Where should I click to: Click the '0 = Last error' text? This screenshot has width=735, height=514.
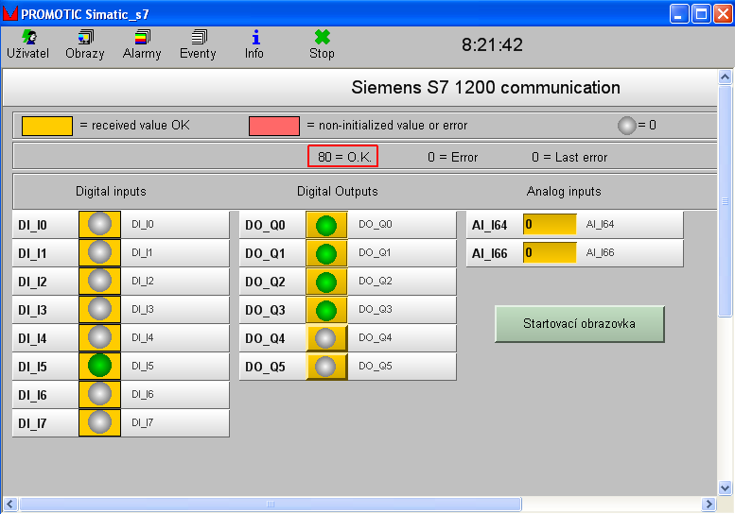pyautogui.click(x=569, y=157)
